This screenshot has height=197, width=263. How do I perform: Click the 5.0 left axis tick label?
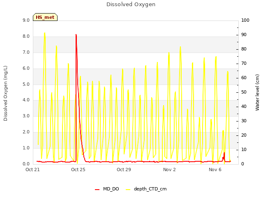coord(26,84)
